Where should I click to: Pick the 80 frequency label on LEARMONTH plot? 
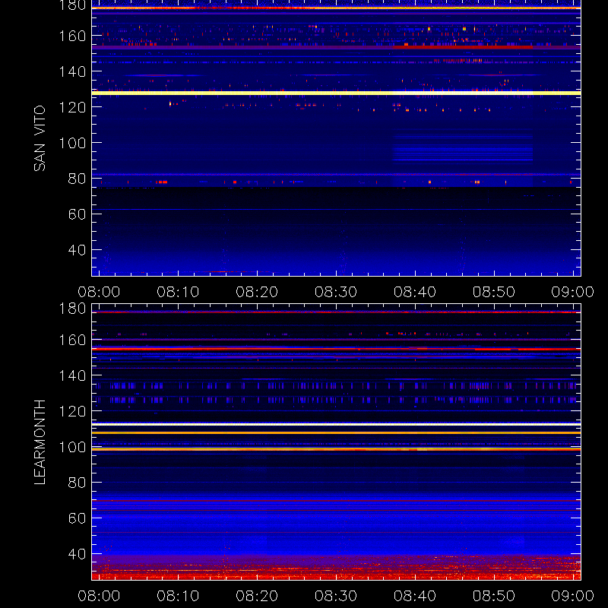[77, 483]
